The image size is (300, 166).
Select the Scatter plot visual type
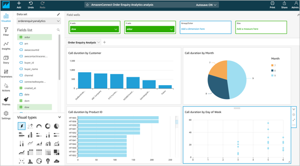(x=22, y=161)
